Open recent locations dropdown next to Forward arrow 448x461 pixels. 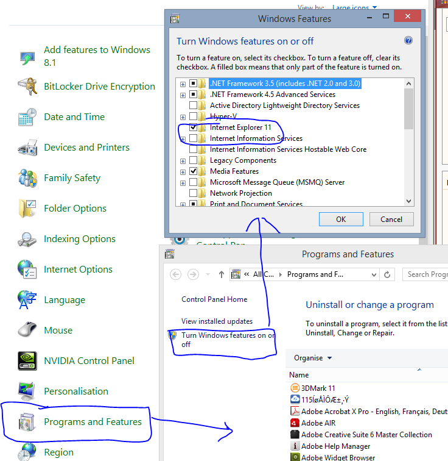point(208,274)
